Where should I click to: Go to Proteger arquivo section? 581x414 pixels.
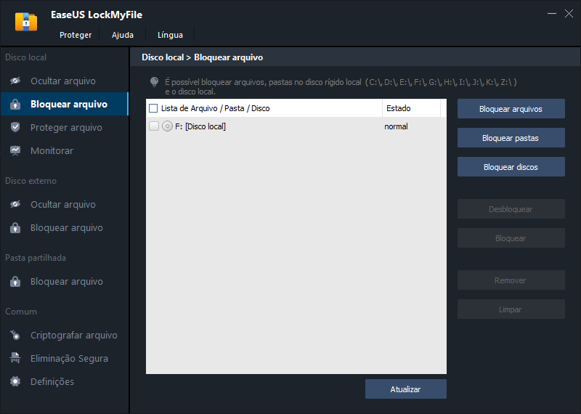coord(65,128)
